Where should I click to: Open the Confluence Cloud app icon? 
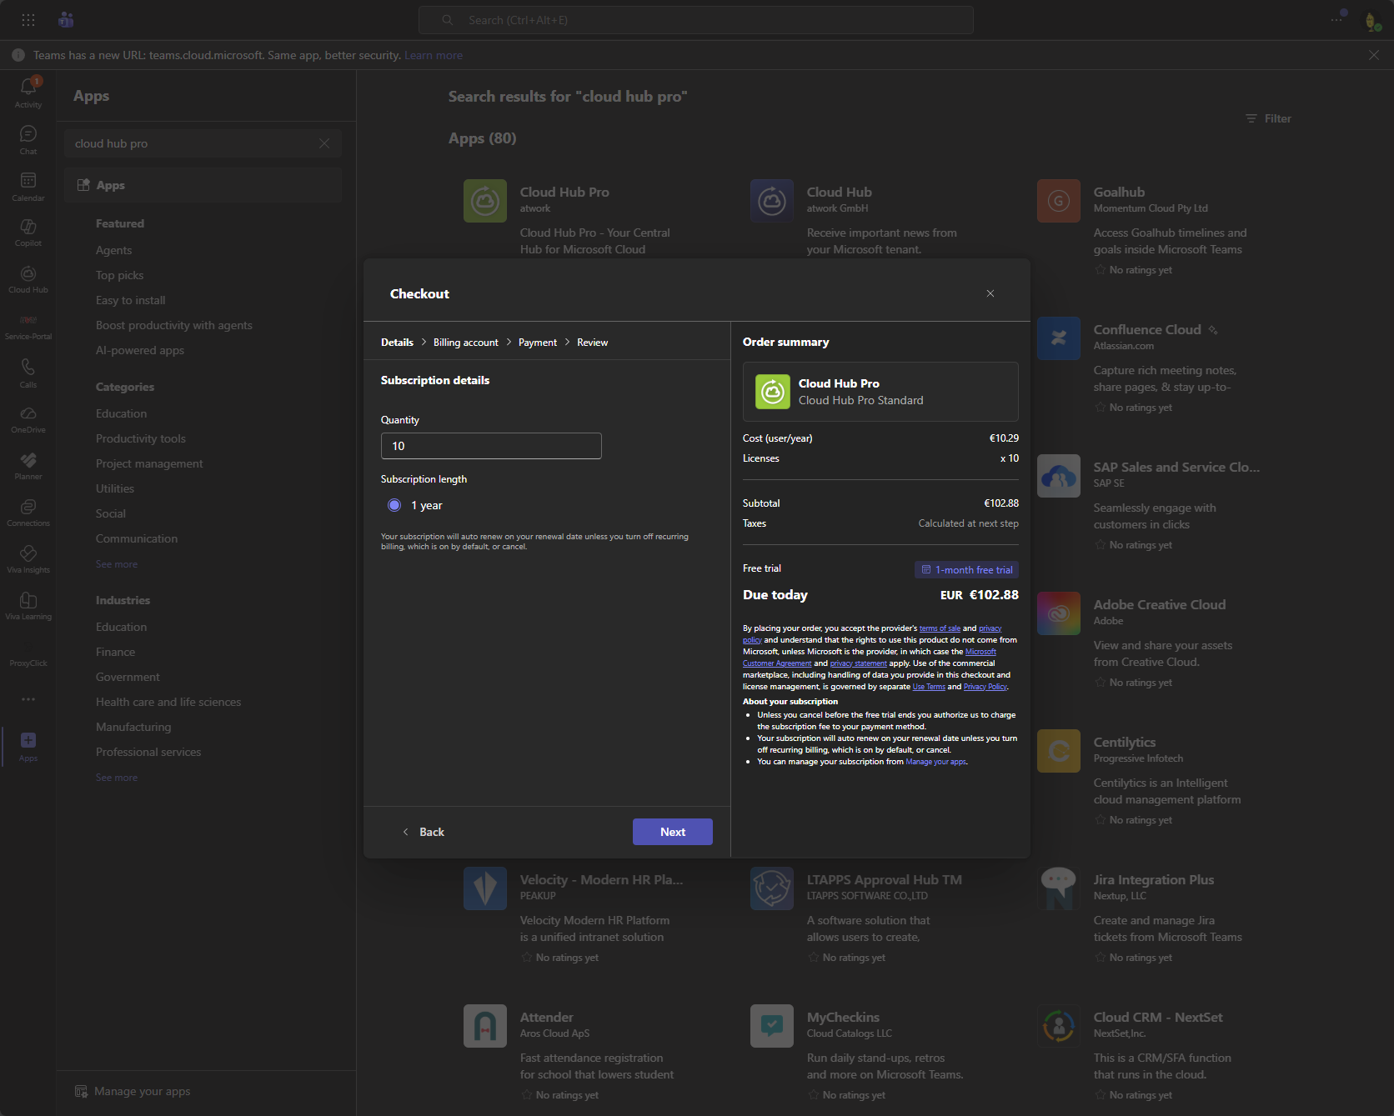coord(1059,338)
